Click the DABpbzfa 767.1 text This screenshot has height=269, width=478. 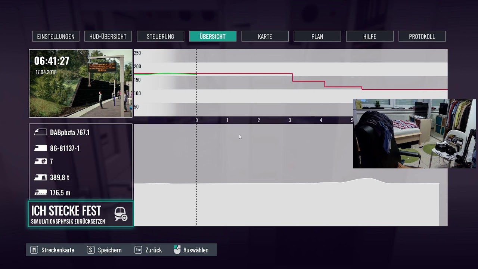70,132
